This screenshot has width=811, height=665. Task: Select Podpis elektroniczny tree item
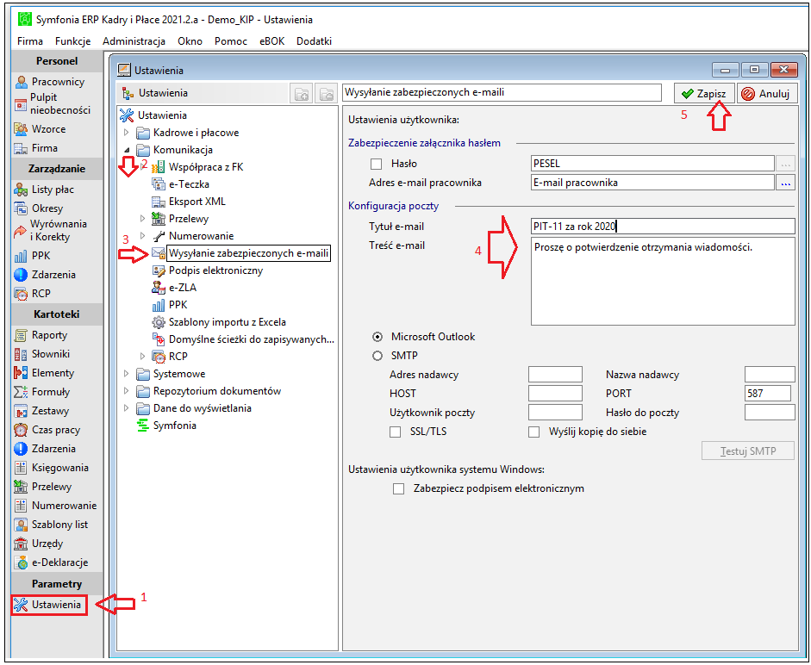[215, 270]
